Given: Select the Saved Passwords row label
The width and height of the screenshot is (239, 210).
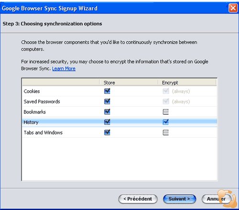Looking at the screenshot, I should [42, 101].
